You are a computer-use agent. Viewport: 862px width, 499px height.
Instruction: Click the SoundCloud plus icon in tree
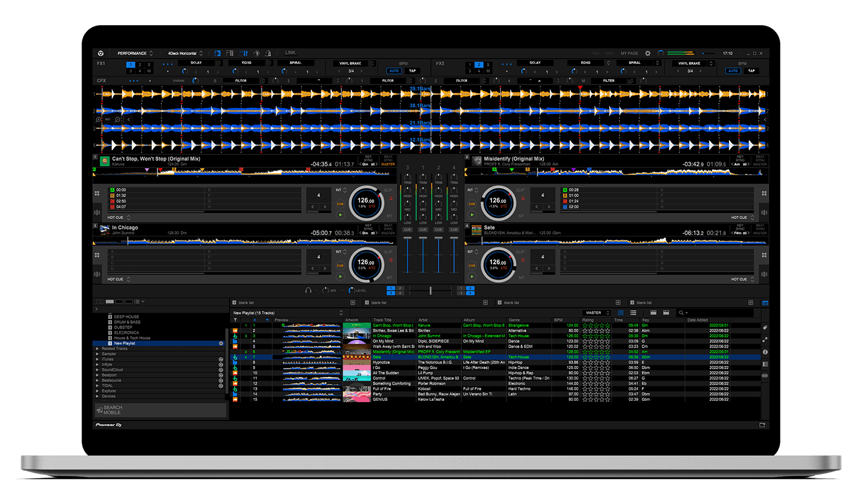coord(221,370)
